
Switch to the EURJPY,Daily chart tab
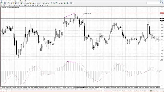coord(57,89)
